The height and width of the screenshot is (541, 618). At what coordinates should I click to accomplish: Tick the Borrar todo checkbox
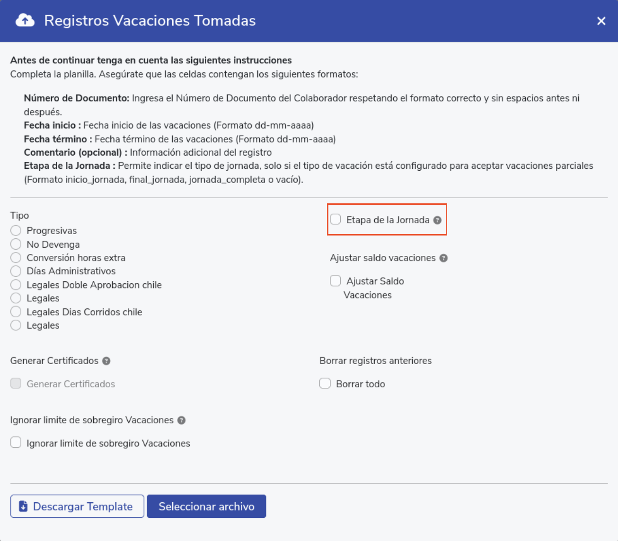click(325, 384)
